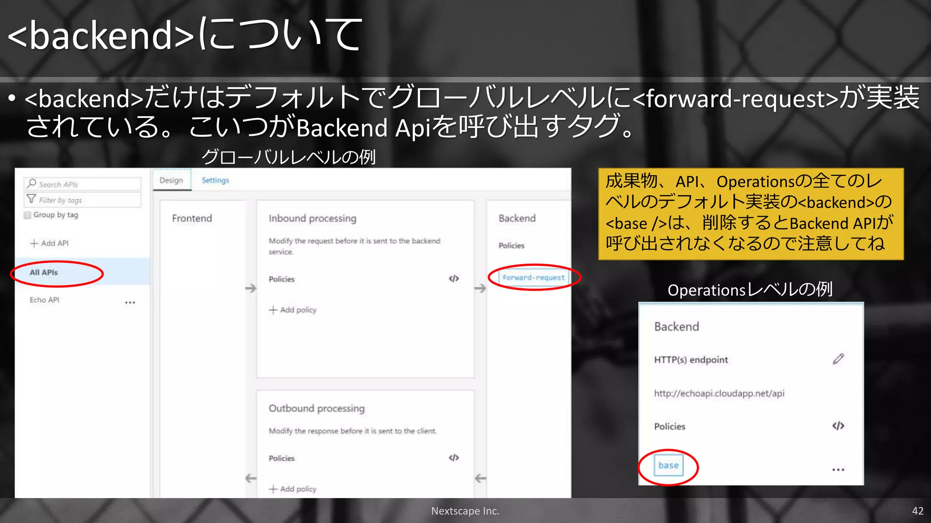Screen dimensions: 931x523
Task: Click the base policy tag
Action: coord(669,465)
